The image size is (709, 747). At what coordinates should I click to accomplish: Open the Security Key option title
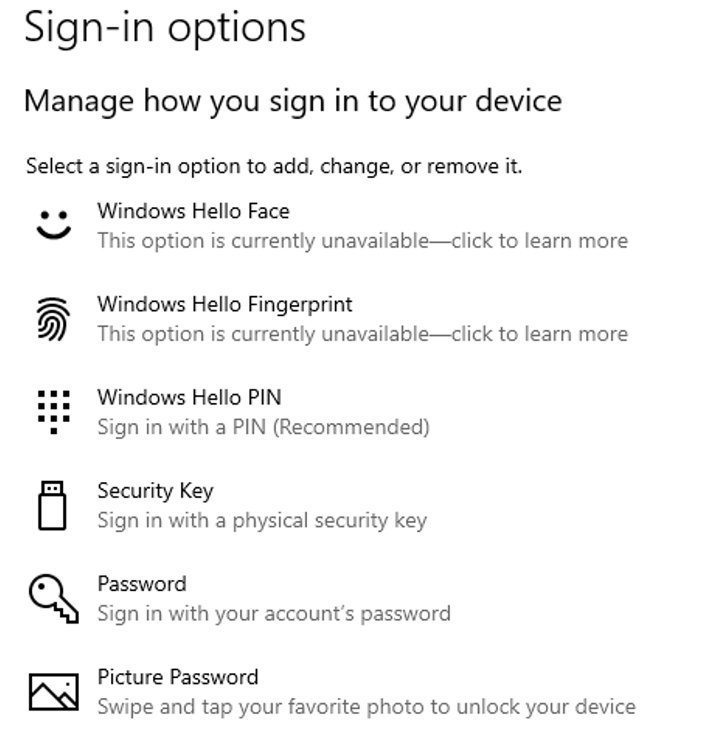point(156,491)
